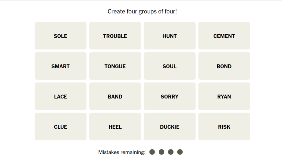Click the 'Mistakes remaining:' label
The height and width of the screenshot is (158, 282).
click(122, 152)
